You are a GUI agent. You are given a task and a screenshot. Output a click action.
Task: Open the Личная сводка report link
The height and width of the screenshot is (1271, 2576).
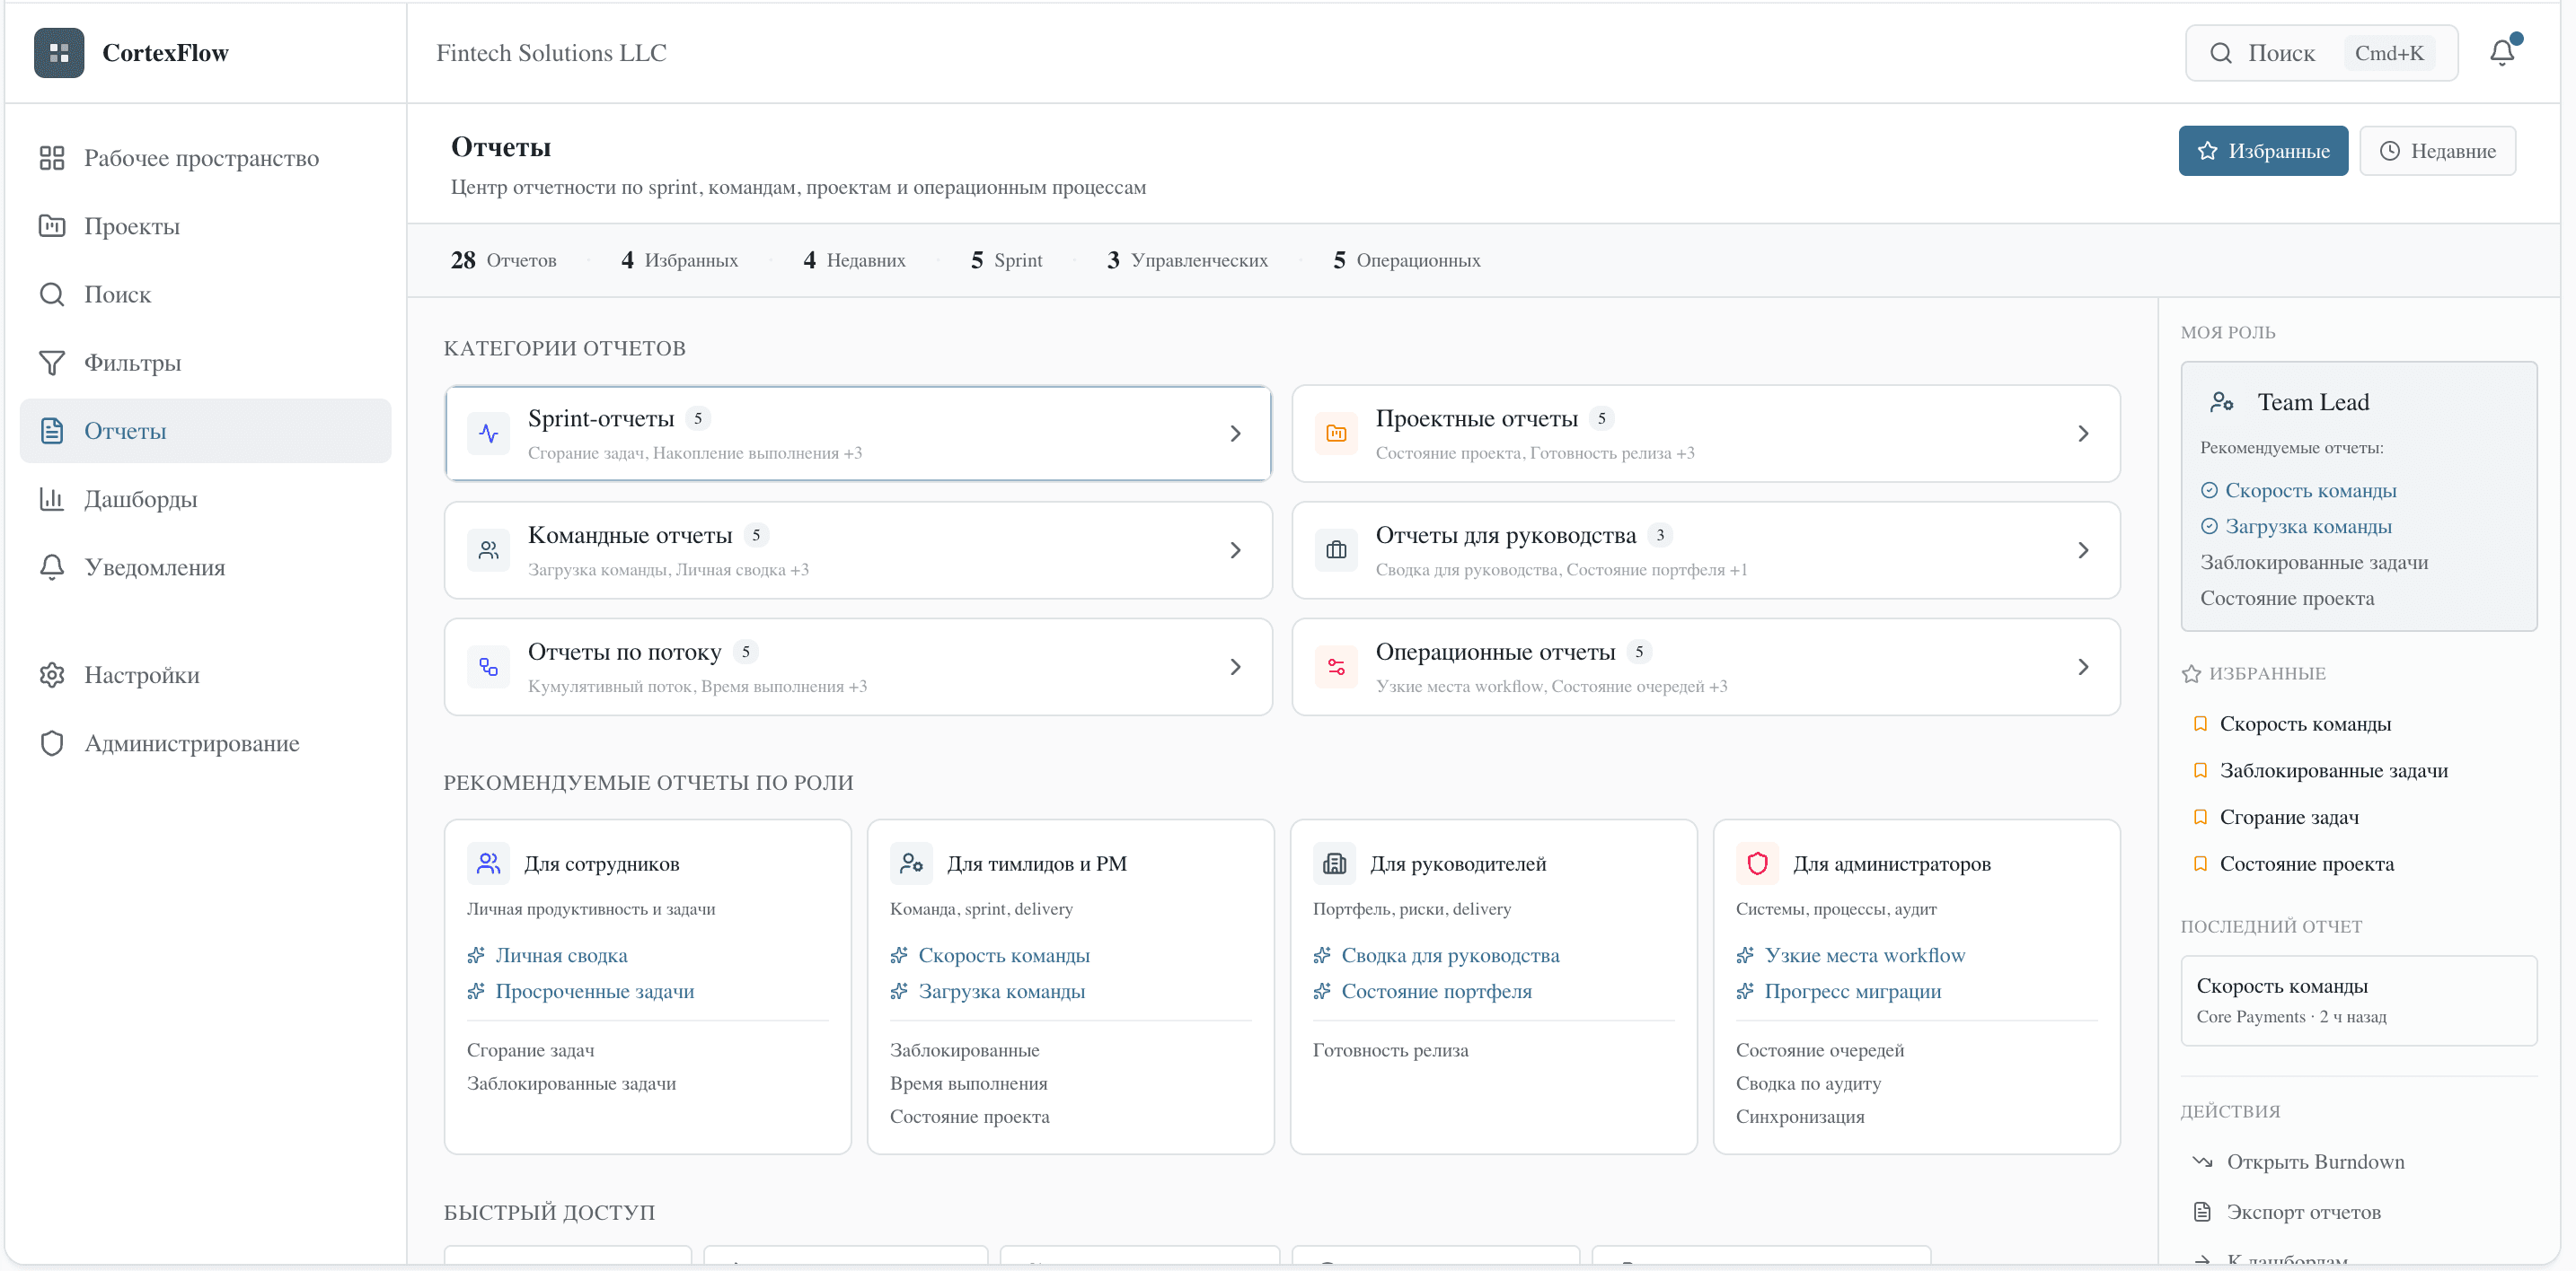pyautogui.click(x=561, y=954)
